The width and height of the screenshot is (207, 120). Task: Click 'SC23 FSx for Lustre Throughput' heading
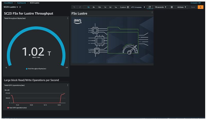coord(29,13)
